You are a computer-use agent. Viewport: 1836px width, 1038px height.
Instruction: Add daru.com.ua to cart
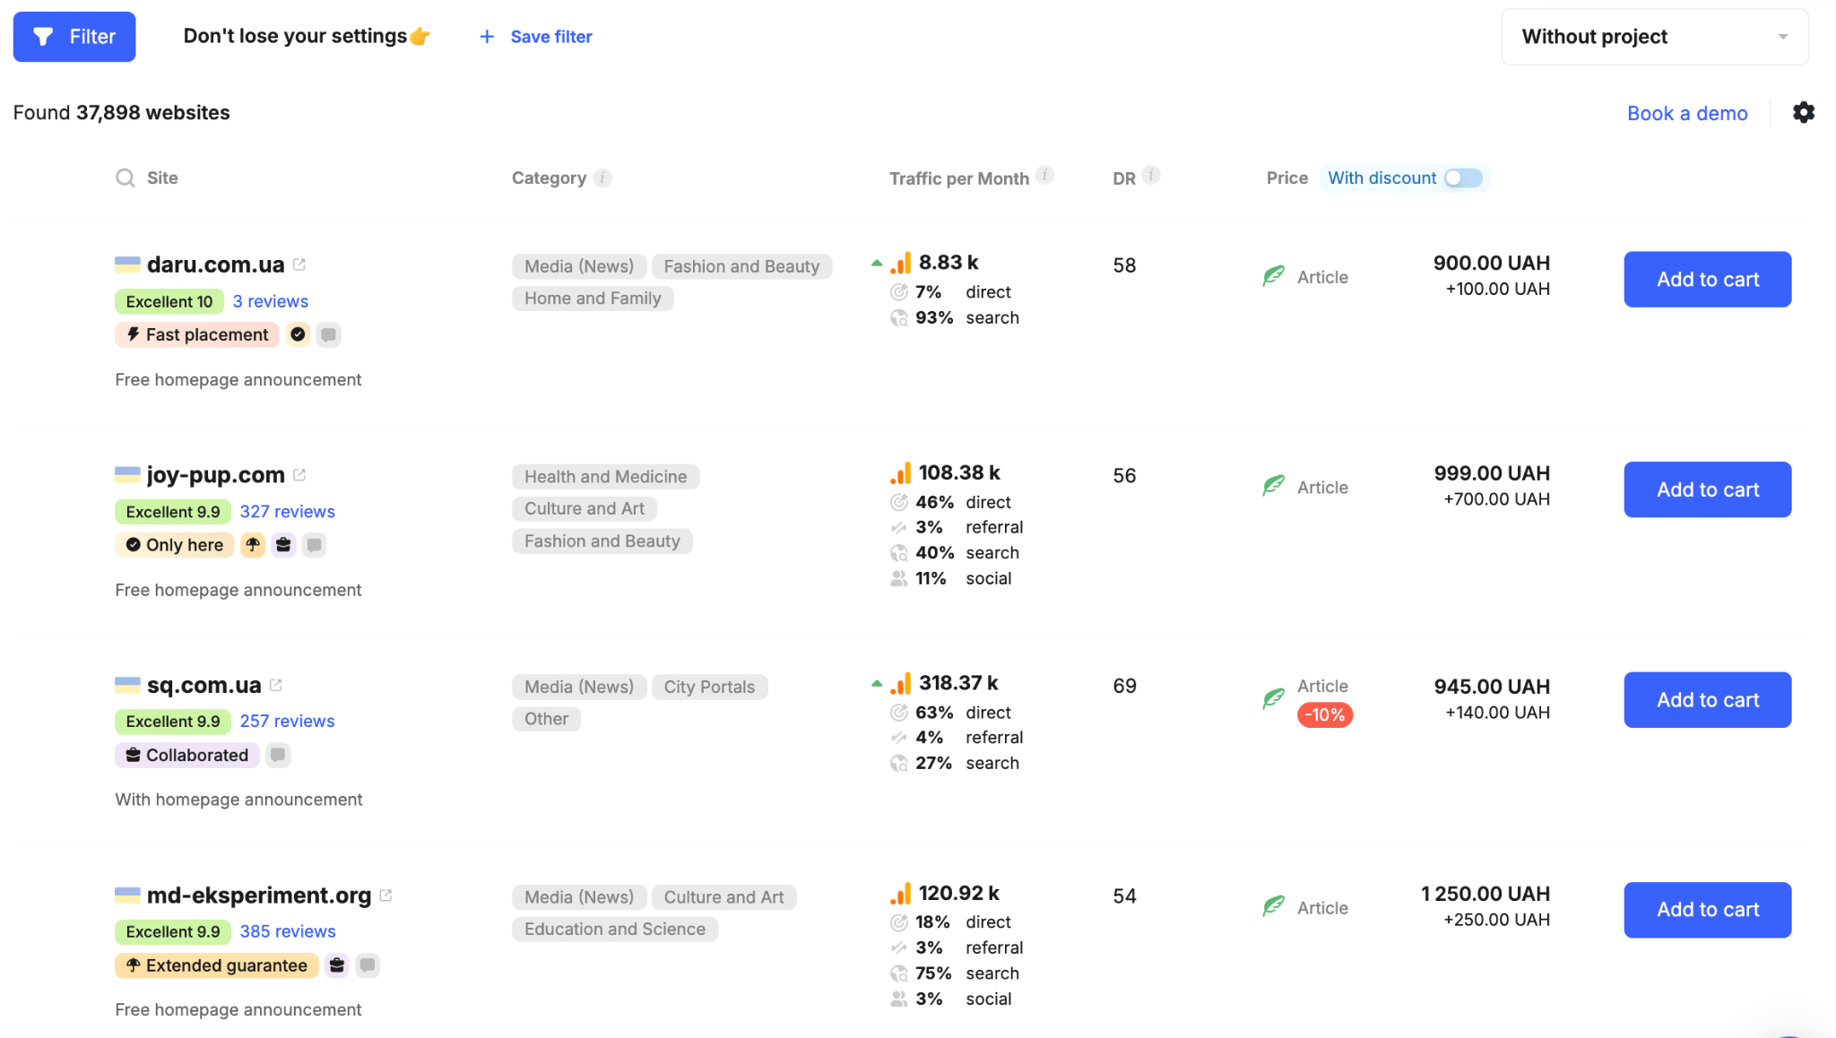pos(1707,280)
